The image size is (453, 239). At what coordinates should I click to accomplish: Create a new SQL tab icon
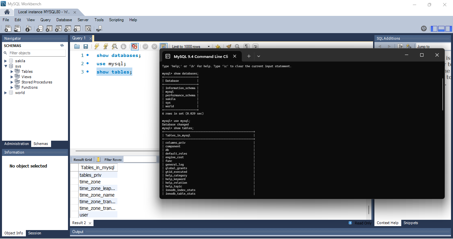coord(8,28)
